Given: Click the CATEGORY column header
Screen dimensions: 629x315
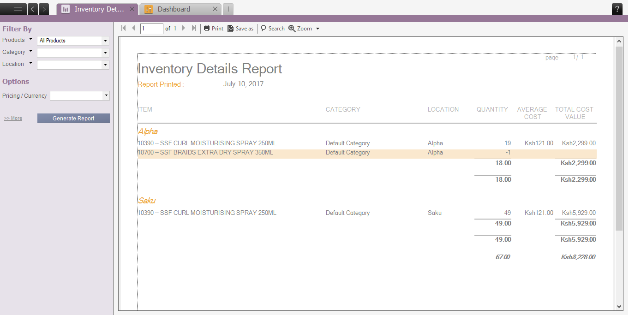Looking at the screenshot, I should [343, 110].
